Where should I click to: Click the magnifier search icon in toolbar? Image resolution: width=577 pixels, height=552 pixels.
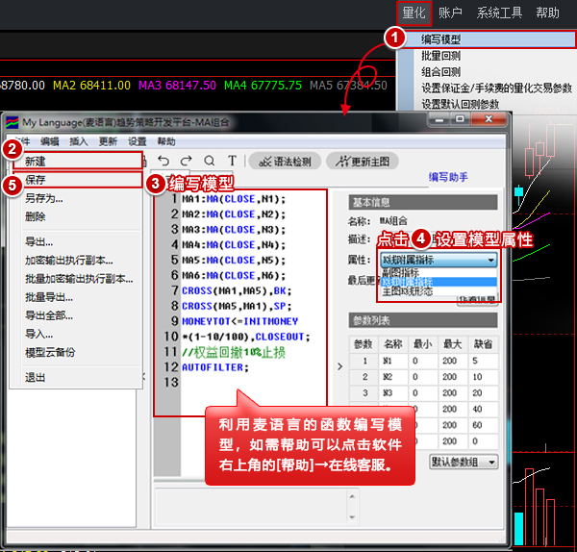click(x=209, y=161)
